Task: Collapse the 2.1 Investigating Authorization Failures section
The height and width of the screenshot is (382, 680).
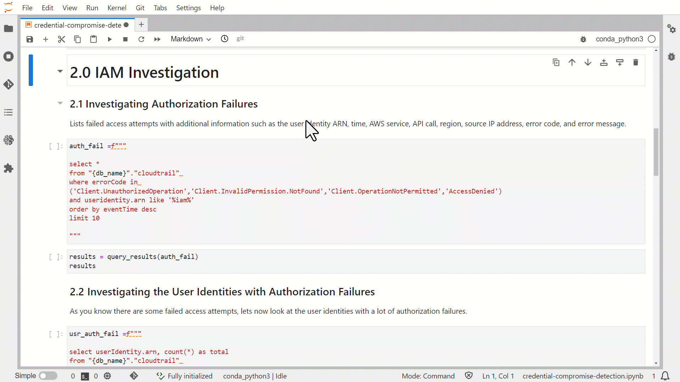Action: 59,103
